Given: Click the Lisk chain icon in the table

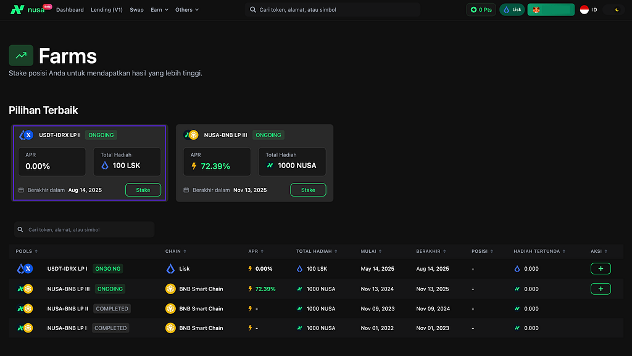Looking at the screenshot, I should tap(170, 268).
